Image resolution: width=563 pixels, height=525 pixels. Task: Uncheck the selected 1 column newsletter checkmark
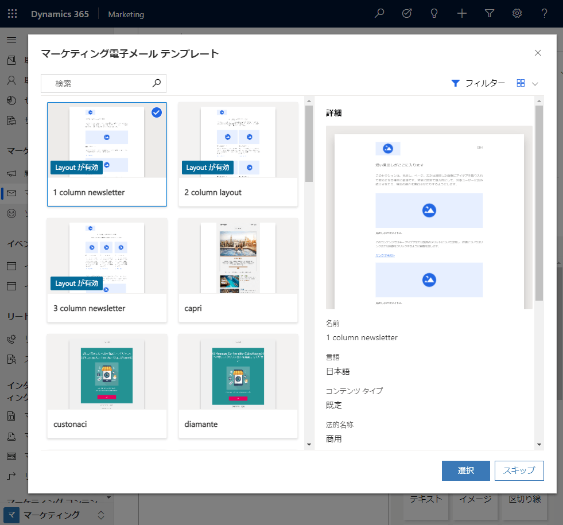pyautogui.click(x=157, y=112)
